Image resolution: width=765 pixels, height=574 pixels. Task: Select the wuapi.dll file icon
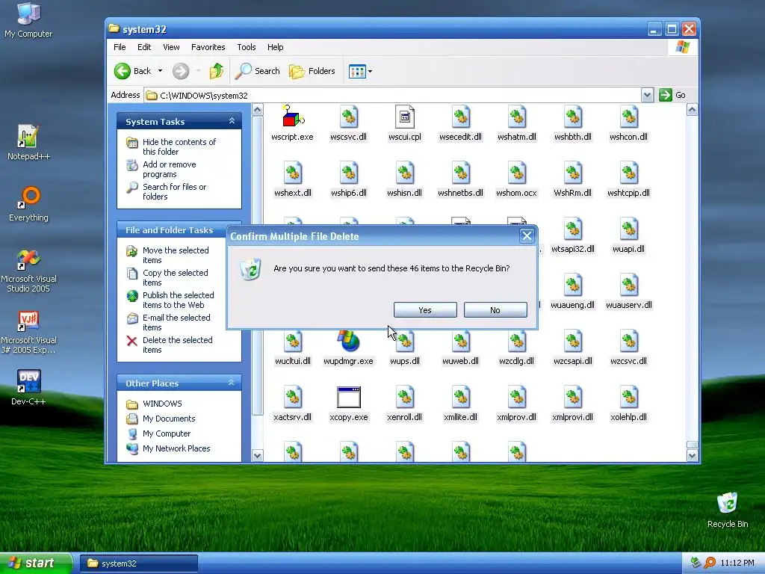point(629,229)
